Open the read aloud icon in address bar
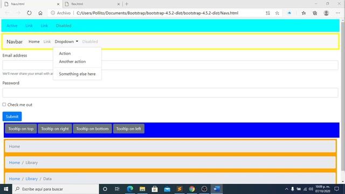Viewport: 345px width, 194px height. point(268,13)
